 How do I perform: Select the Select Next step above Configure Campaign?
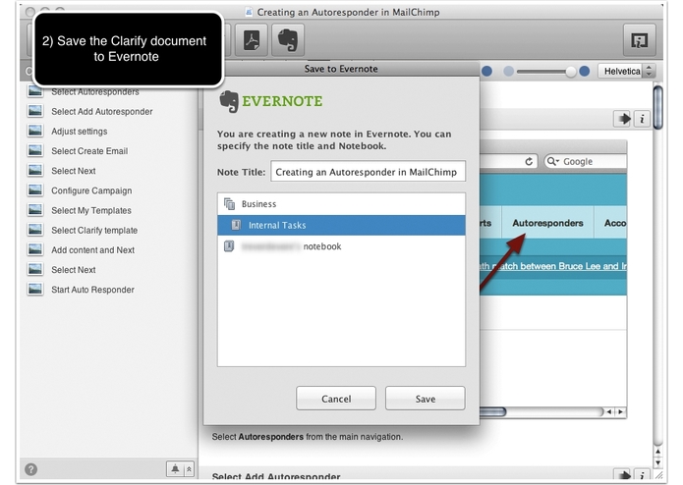coord(73,171)
